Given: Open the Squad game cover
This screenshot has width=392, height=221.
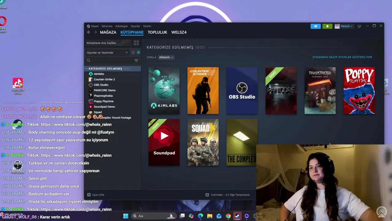Looking at the screenshot, I should click(203, 142).
